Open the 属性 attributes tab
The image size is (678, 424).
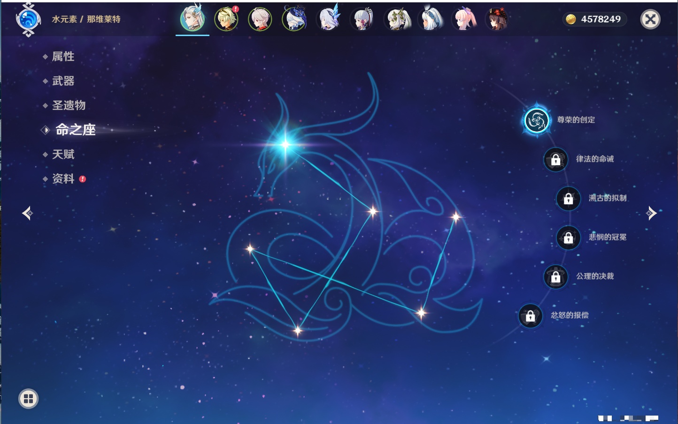[63, 57]
